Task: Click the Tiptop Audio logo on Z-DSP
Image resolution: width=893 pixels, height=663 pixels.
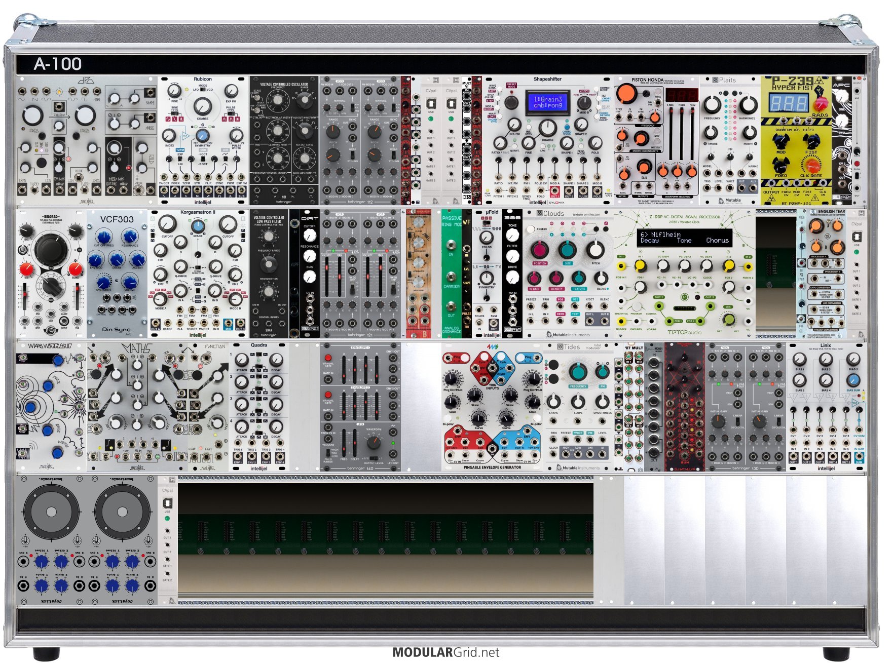Action: [x=684, y=333]
